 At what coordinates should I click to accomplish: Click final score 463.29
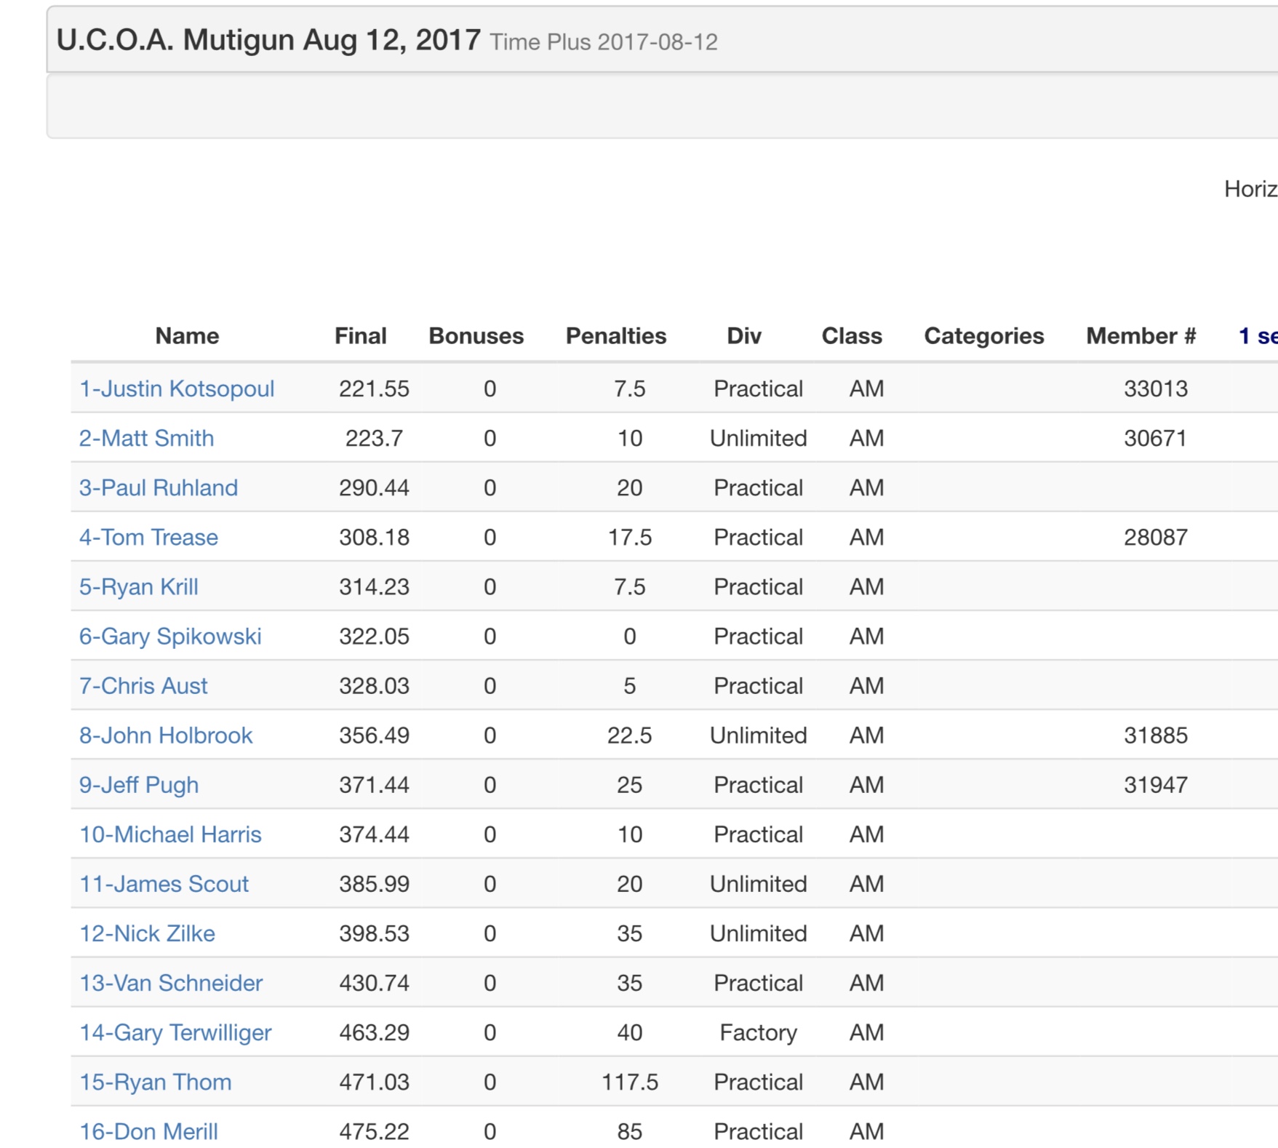point(374,1032)
